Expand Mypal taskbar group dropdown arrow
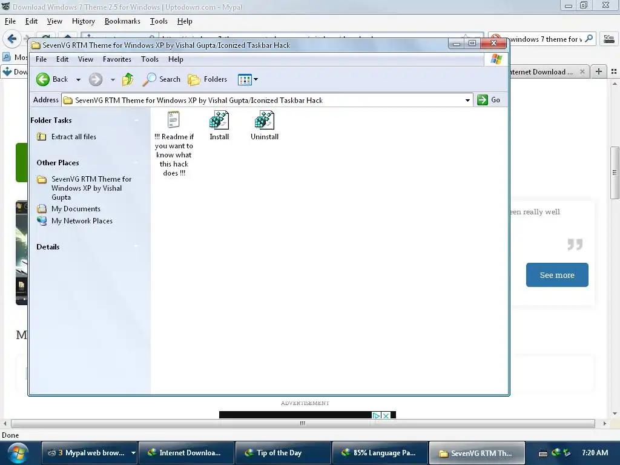 click(x=133, y=453)
